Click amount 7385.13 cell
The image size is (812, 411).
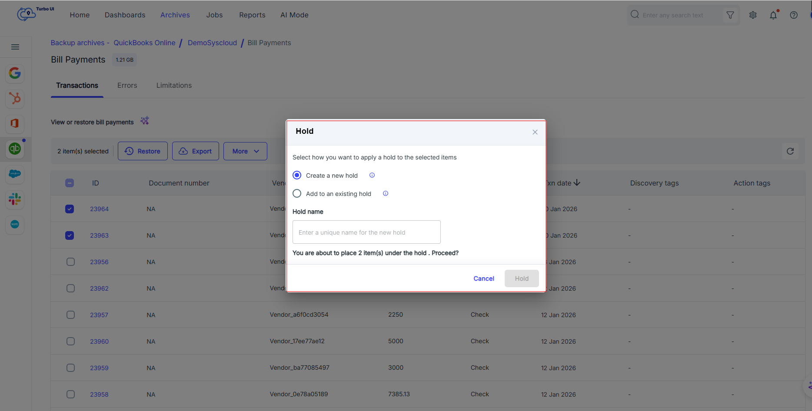pyautogui.click(x=399, y=394)
